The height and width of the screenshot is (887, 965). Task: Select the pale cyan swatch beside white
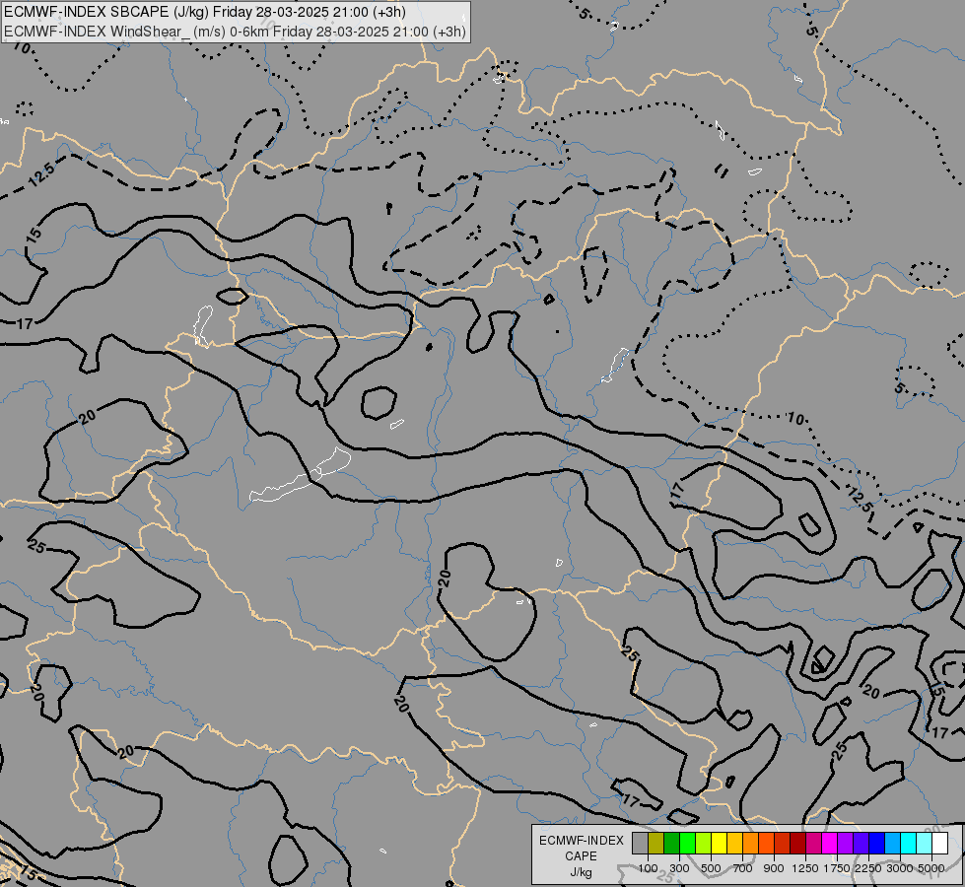(924, 844)
